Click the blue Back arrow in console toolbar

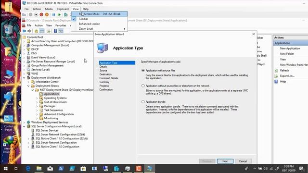click(24, 31)
